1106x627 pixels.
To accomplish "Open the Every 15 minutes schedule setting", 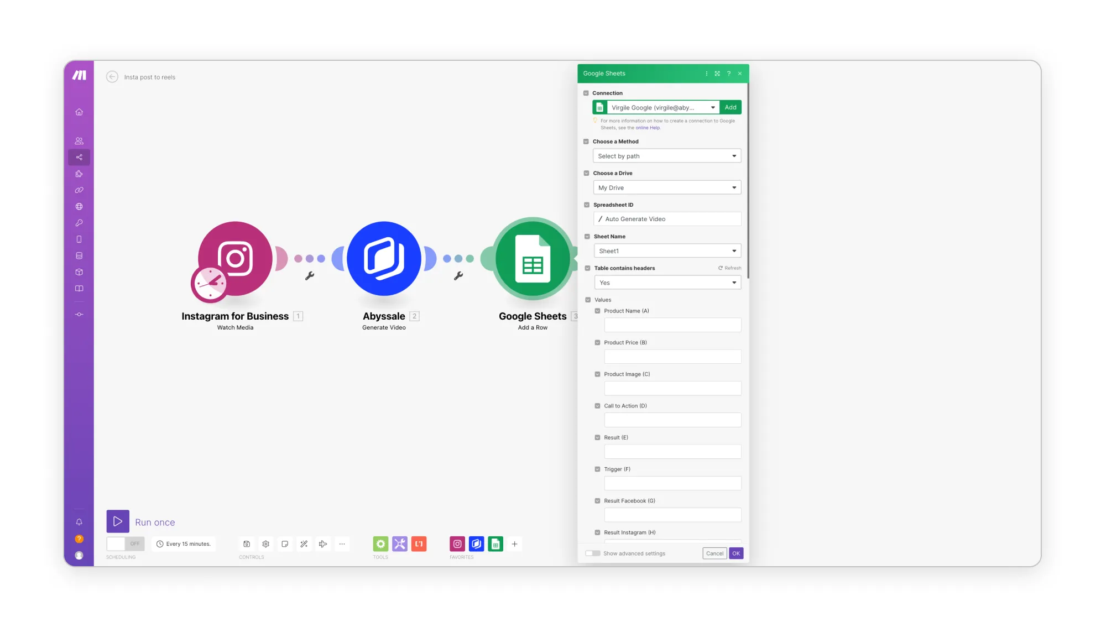I will (184, 544).
